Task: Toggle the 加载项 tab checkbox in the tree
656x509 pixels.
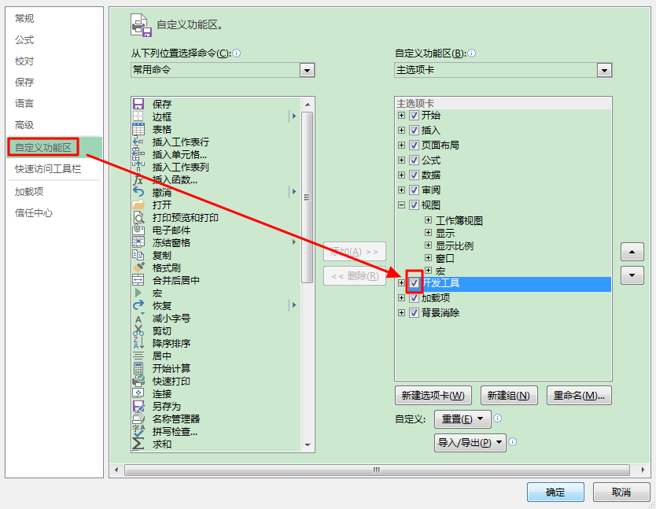Action: pyautogui.click(x=414, y=298)
